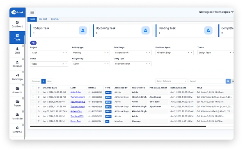Open Bookings in the sidebar

[x=17, y=64]
